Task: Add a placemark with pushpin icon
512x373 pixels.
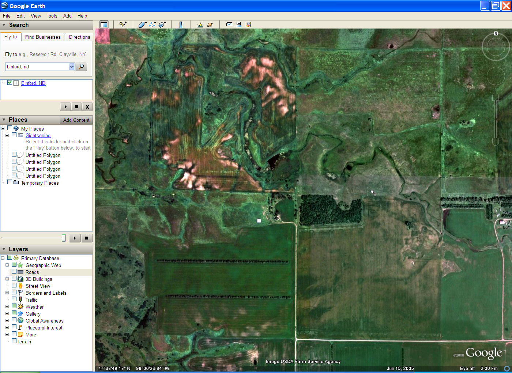Action: (123, 25)
